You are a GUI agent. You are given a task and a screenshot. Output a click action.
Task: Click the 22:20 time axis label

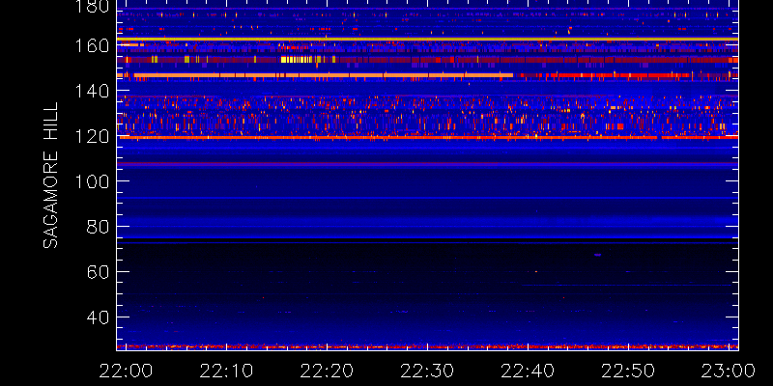click(x=327, y=371)
